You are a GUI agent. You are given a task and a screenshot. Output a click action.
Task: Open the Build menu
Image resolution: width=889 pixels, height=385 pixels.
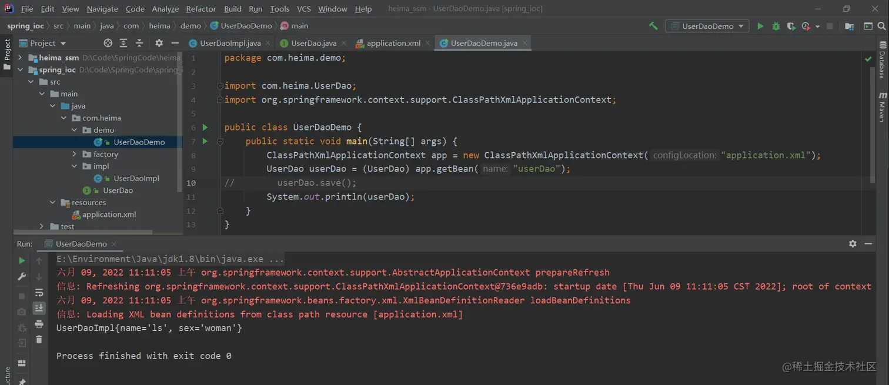tap(233, 9)
